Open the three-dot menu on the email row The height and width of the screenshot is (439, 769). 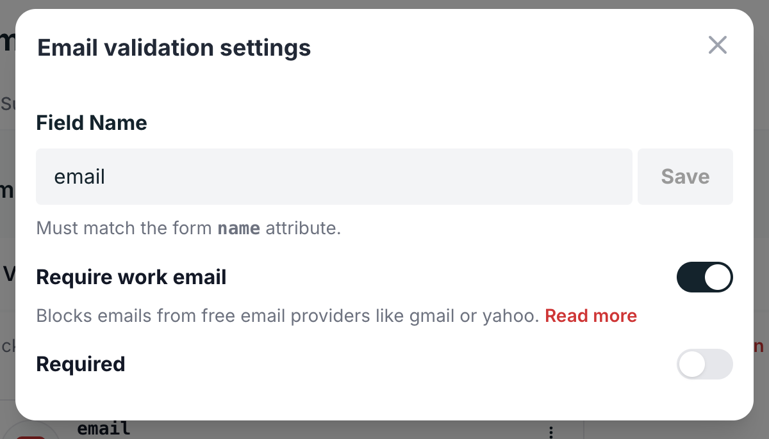[x=552, y=431]
